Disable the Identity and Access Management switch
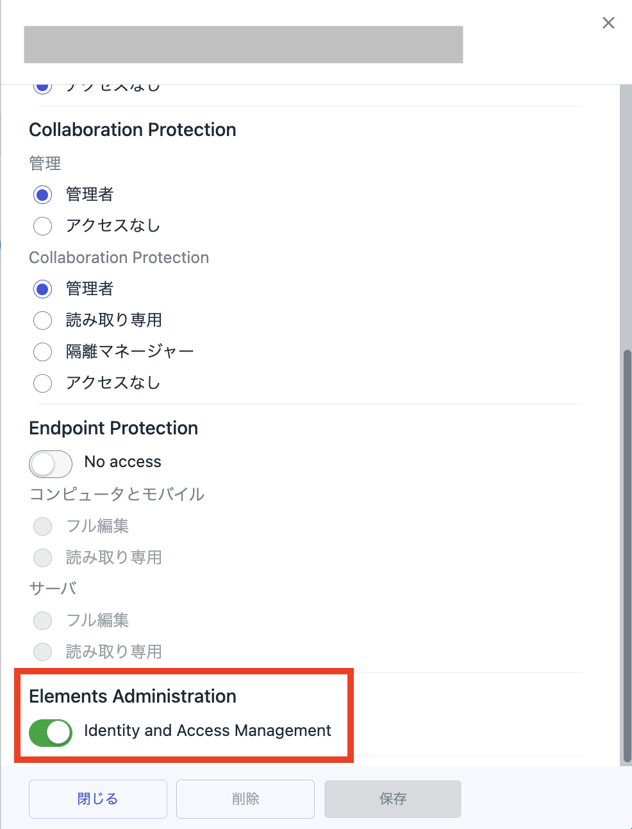 point(51,733)
